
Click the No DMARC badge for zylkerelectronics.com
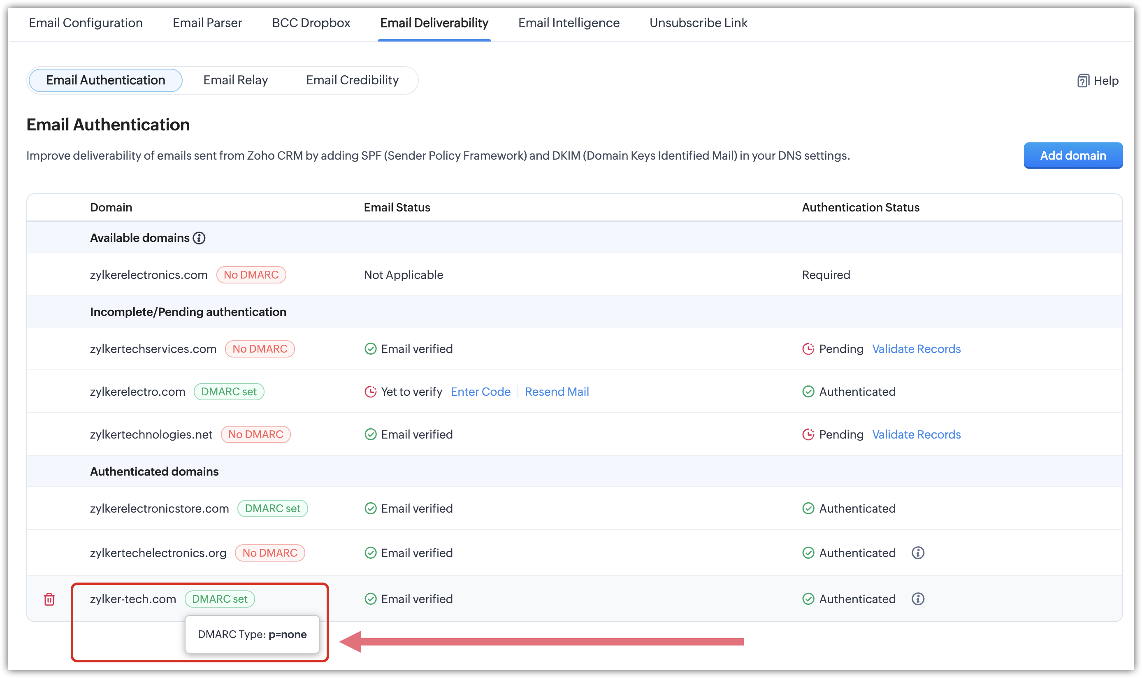251,275
